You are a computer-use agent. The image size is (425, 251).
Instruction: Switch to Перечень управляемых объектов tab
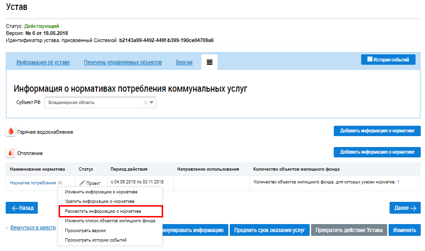coord(123,62)
